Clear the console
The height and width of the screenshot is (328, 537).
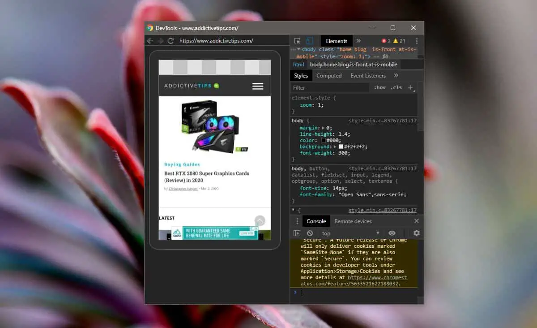tap(310, 233)
